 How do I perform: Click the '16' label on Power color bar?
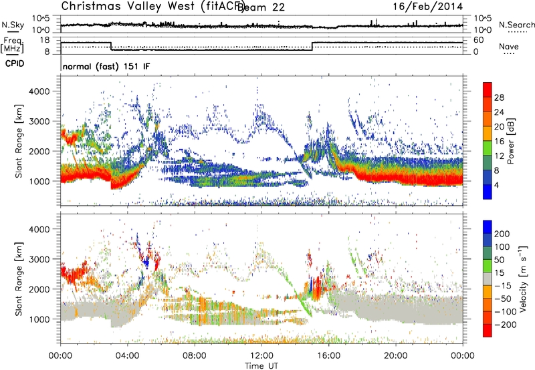pos(499,142)
